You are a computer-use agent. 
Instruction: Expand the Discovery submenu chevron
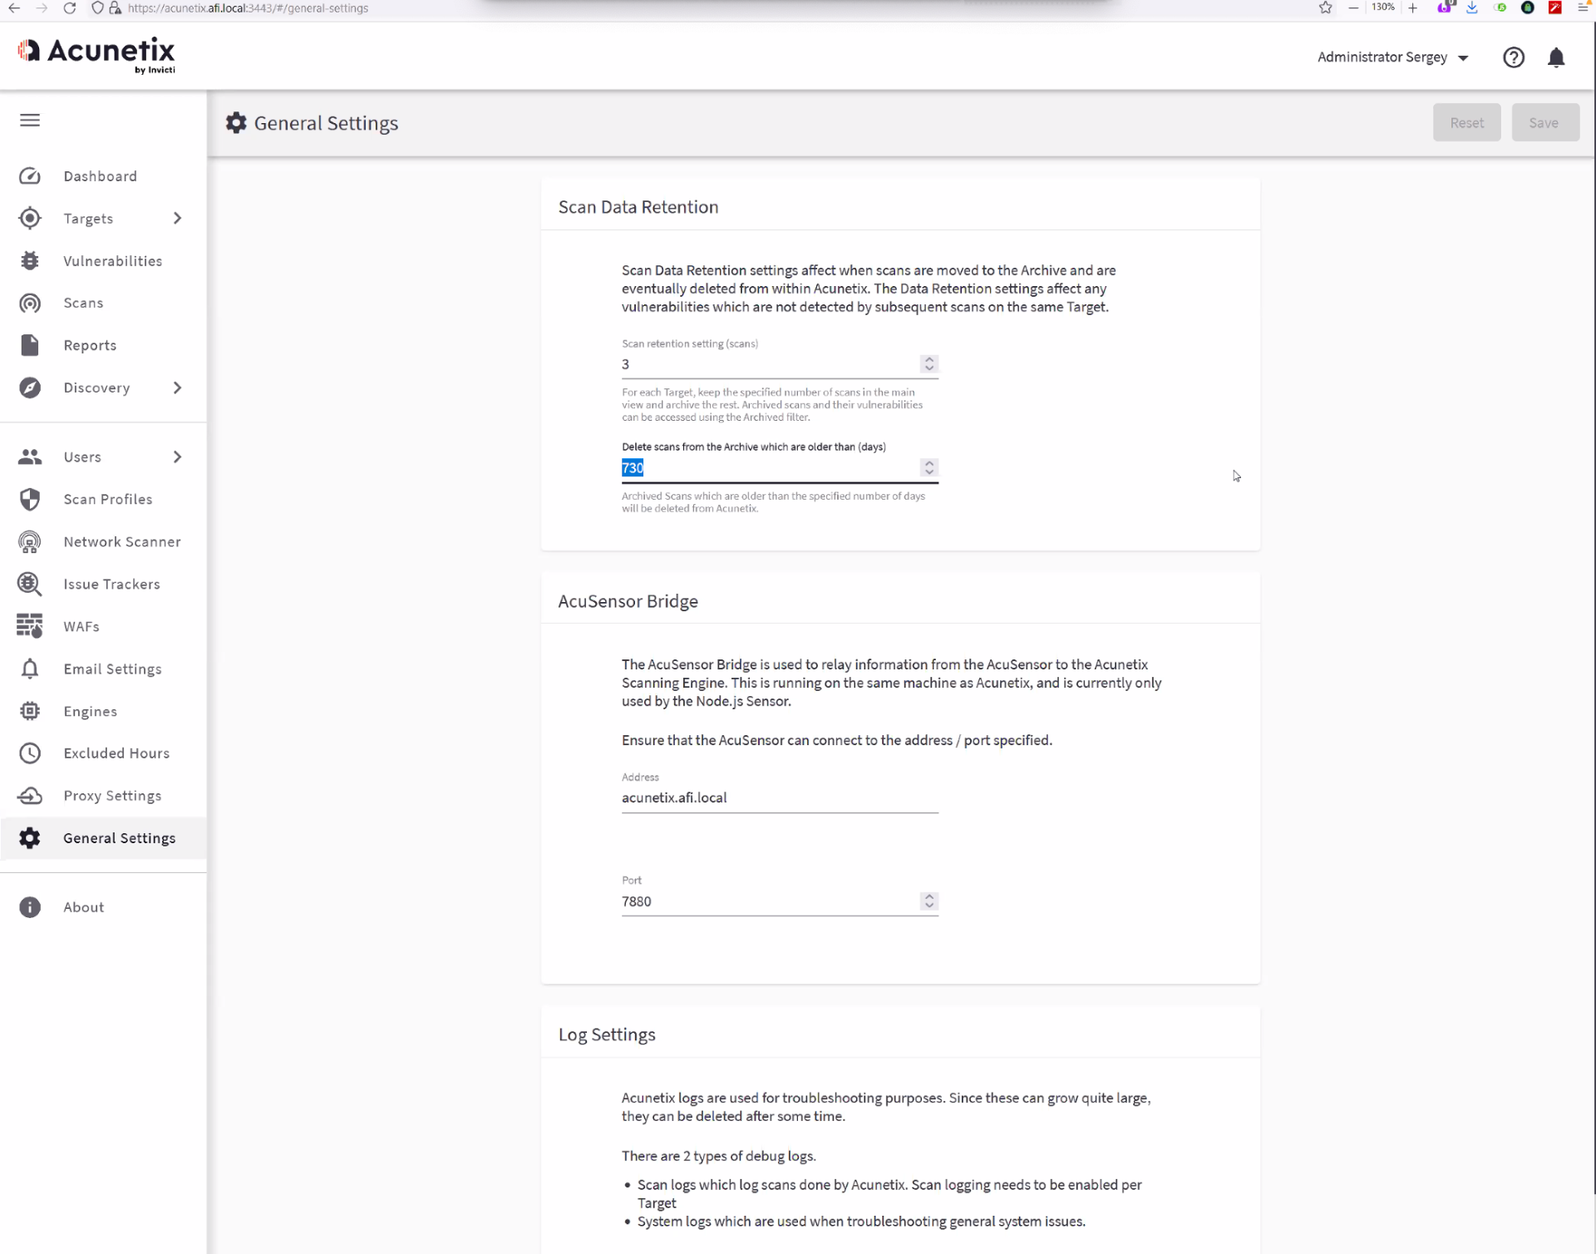click(177, 388)
